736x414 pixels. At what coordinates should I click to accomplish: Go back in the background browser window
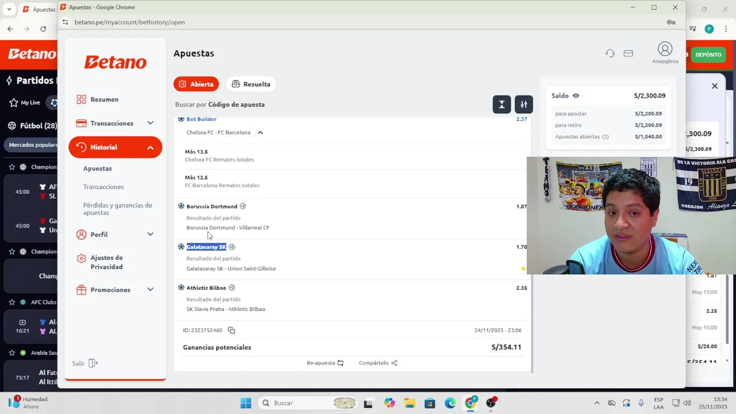click(x=10, y=29)
